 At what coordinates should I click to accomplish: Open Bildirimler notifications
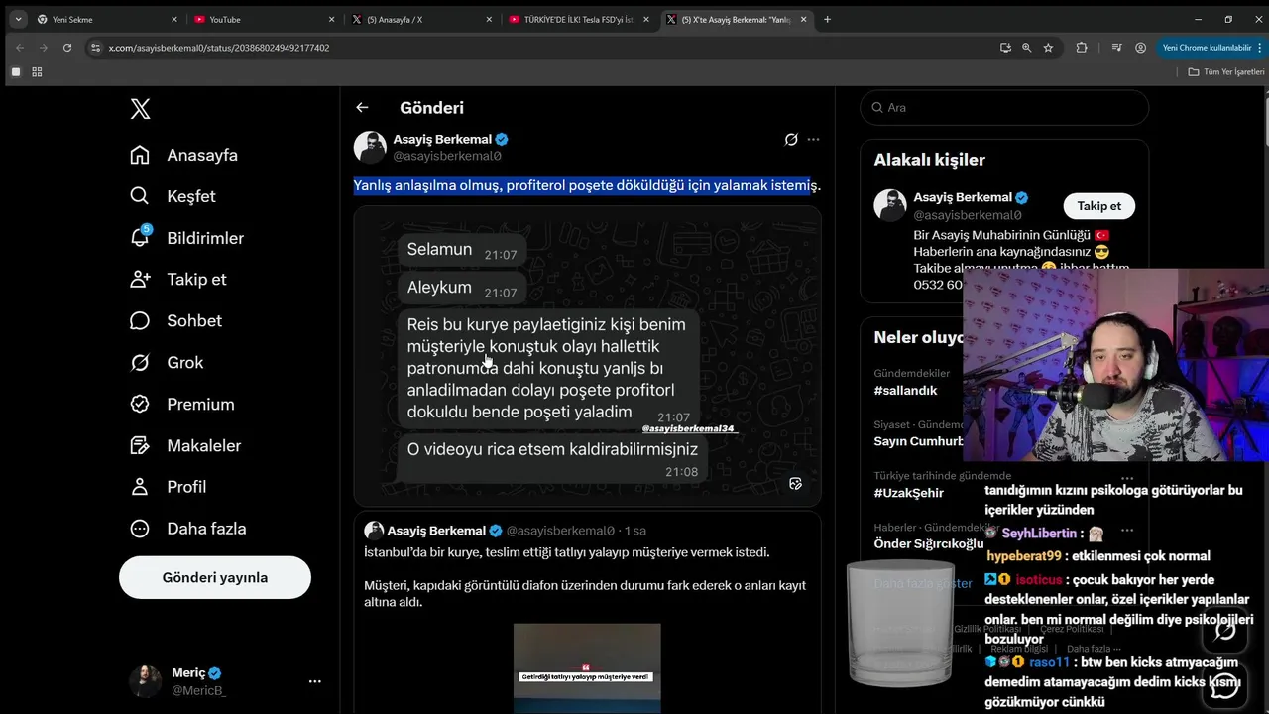(186, 238)
